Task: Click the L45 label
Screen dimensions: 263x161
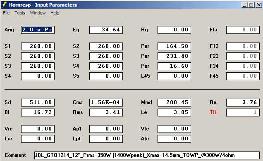Action: pos(146,76)
